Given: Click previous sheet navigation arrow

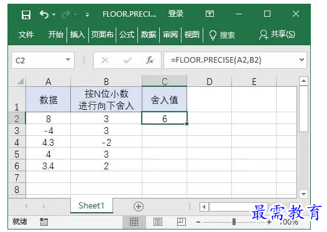Looking at the screenshot, I should coord(26,207).
